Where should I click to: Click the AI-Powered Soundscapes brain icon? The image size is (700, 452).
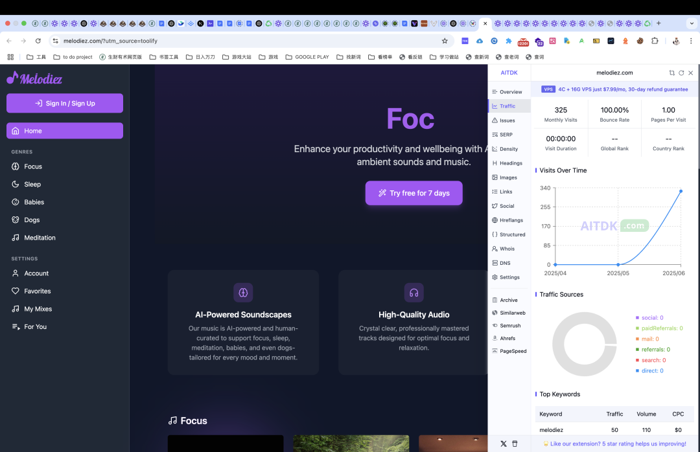(243, 293)
